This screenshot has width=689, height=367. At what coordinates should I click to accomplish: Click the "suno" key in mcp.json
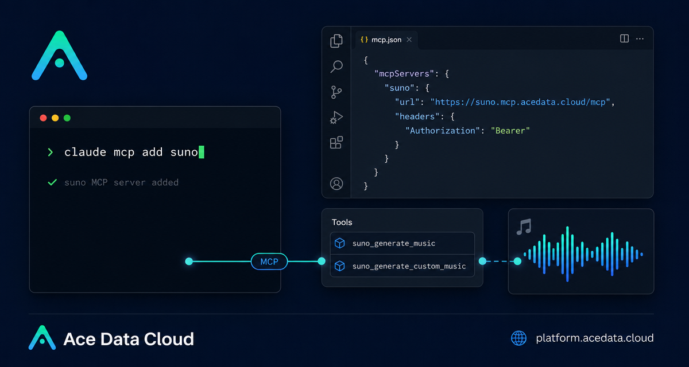click(x=400, y=88)
